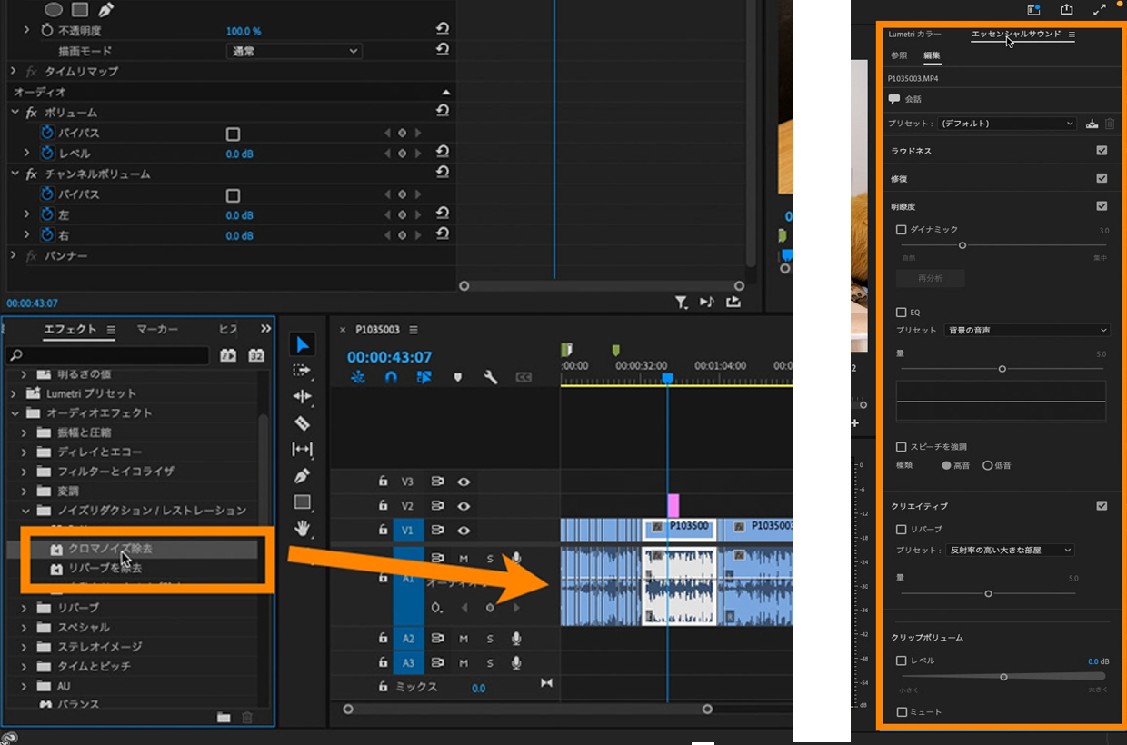Mute the A2 audio track
The height and width of the screenshot is (745, 1127).
tap(464, 639)
